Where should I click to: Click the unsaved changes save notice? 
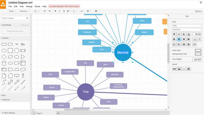point(64,6)
